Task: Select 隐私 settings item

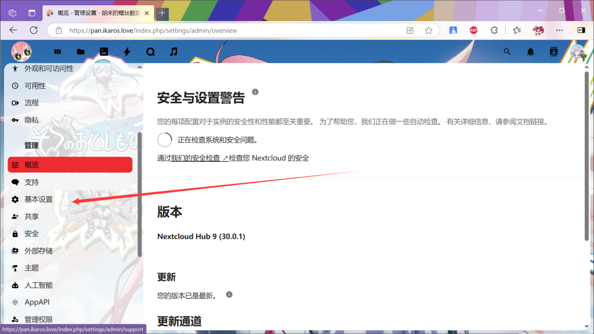Action: click(x=70, y=120)
